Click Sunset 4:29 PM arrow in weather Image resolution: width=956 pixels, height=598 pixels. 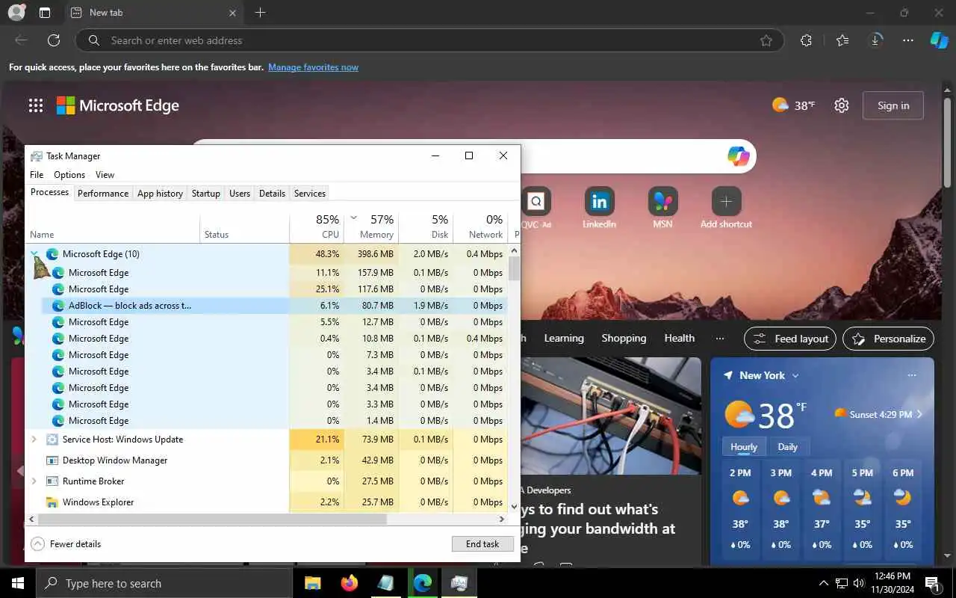920,414
